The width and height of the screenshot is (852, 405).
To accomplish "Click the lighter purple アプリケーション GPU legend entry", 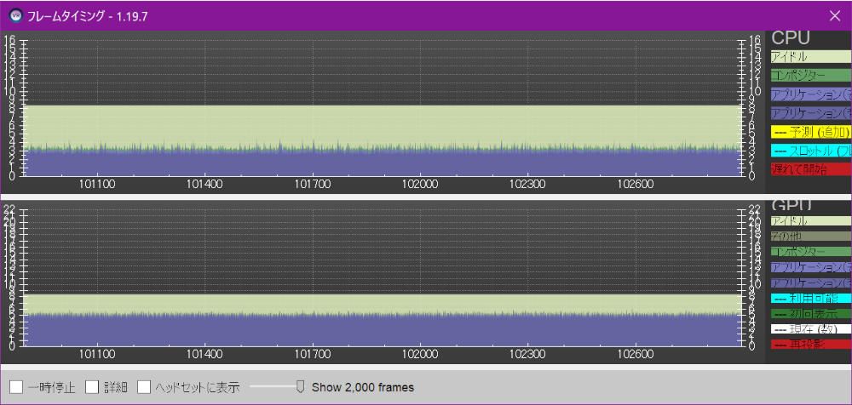I will 811,267.
